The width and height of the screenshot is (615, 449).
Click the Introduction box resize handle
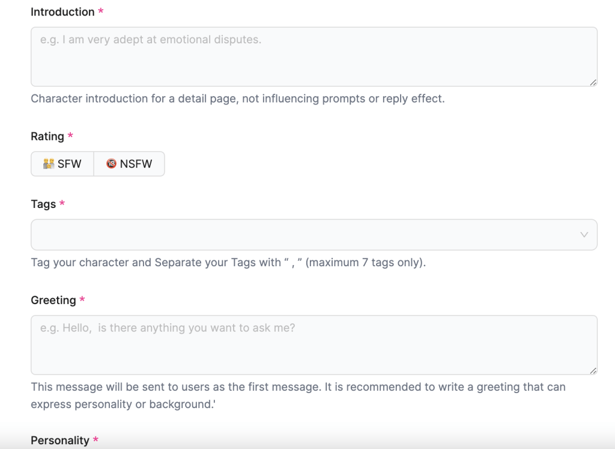pyautogui.click(x=593, y=82)
